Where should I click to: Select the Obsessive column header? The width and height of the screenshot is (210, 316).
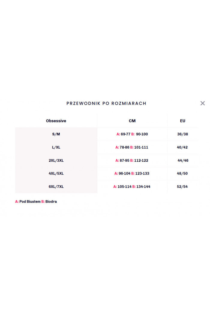pos(56,121)
